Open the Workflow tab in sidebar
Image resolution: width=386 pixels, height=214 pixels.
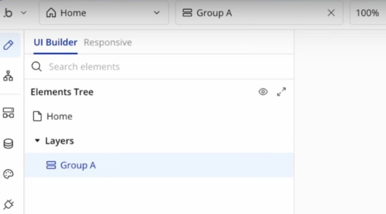8,76
